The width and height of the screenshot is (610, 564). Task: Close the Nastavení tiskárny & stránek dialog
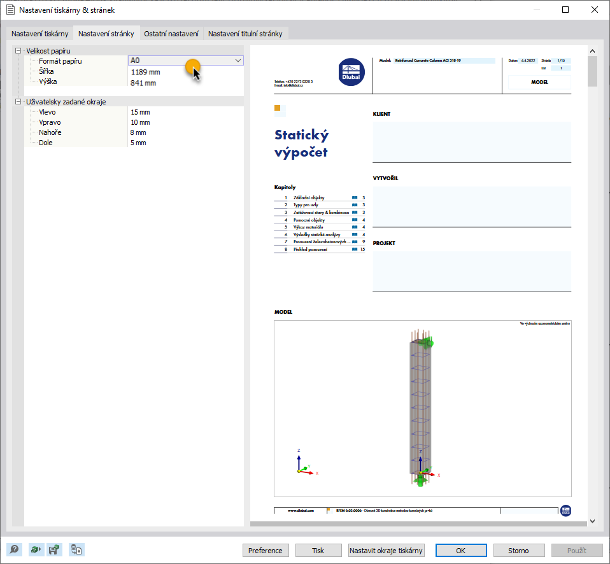point(595,10)
